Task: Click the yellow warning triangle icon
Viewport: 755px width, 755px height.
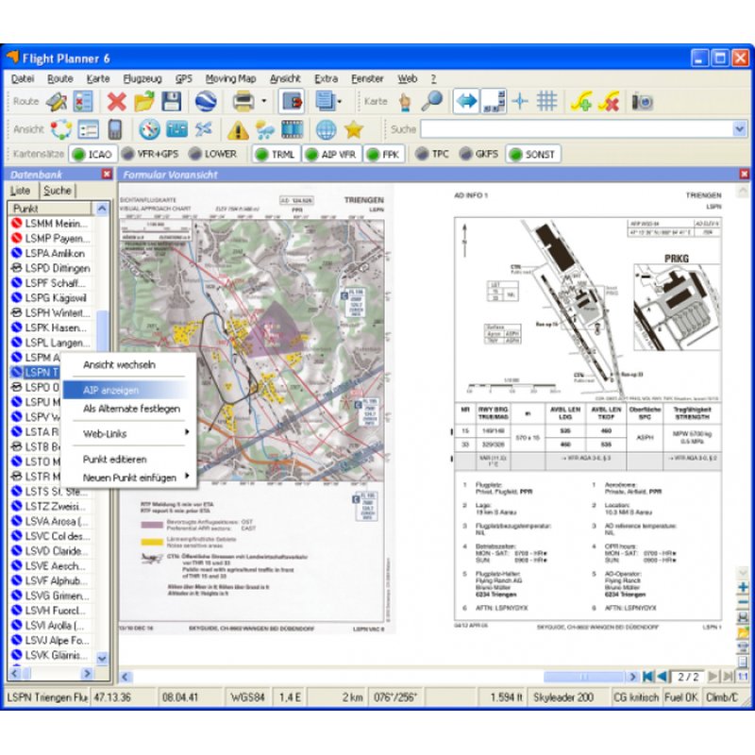Action: click(238, 129)
